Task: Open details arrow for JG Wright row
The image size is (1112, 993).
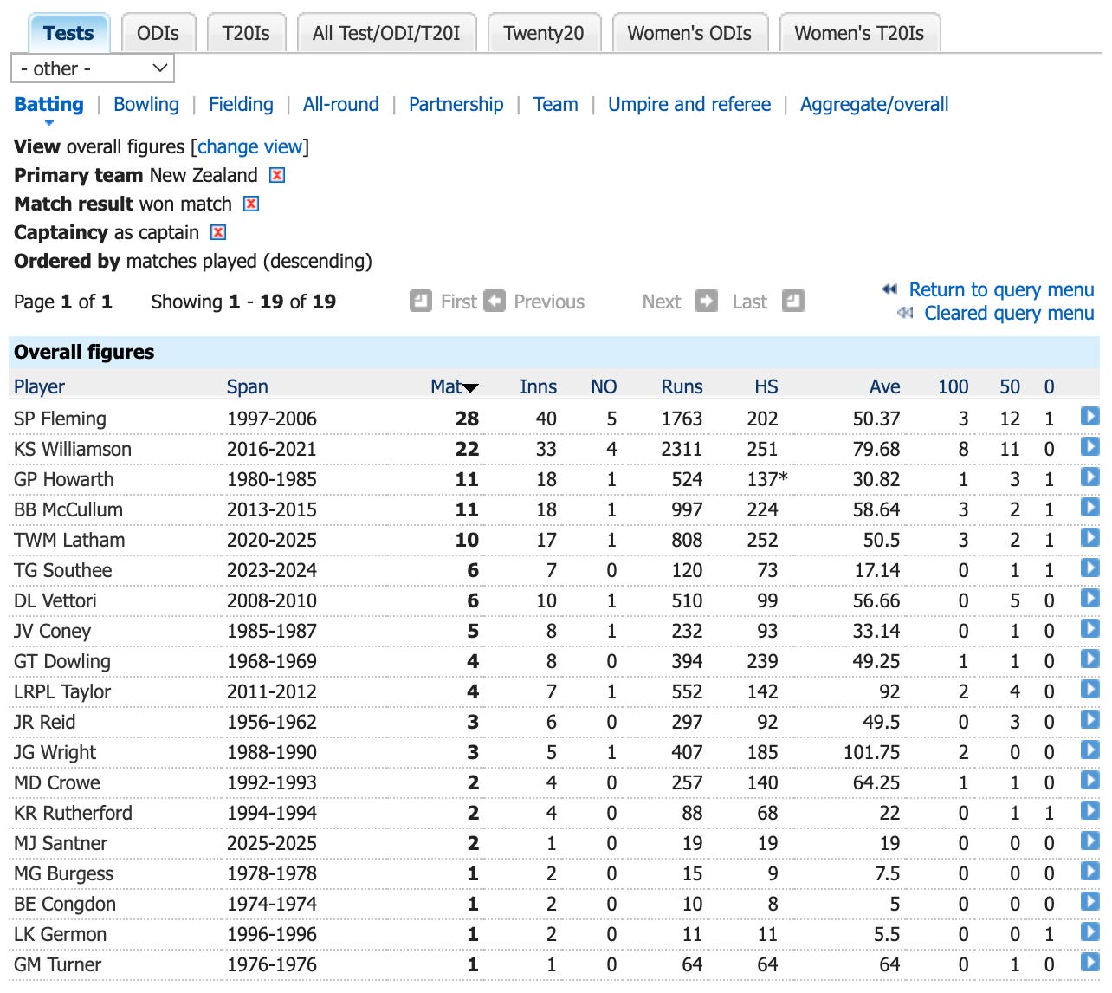Action: [1090, 750]
